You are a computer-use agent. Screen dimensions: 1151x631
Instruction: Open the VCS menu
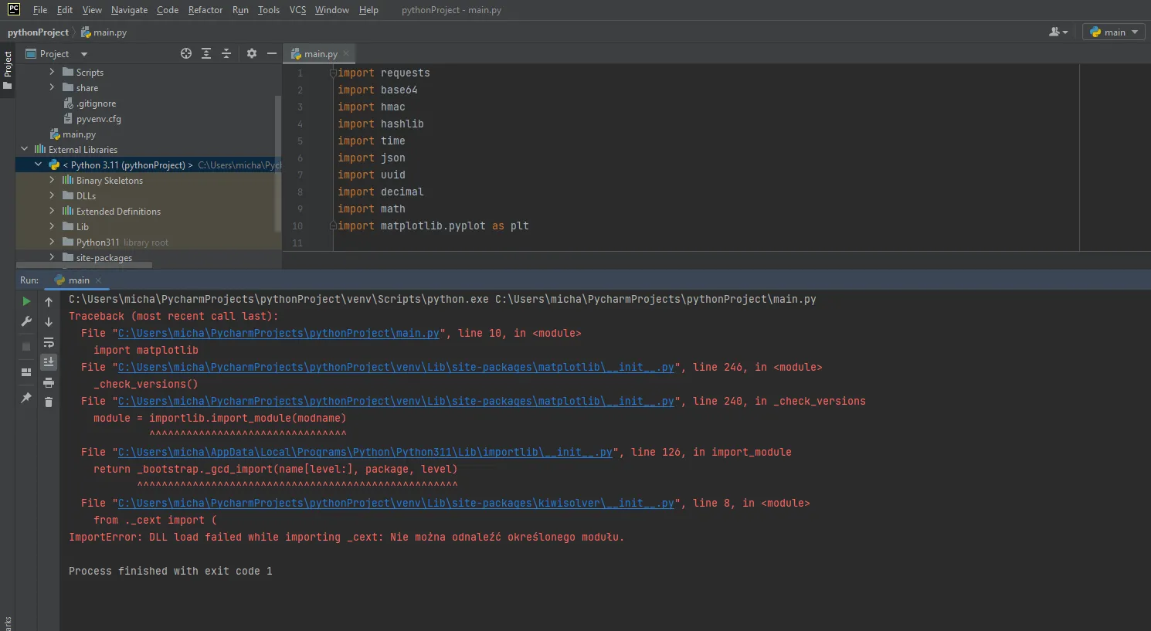297,10
